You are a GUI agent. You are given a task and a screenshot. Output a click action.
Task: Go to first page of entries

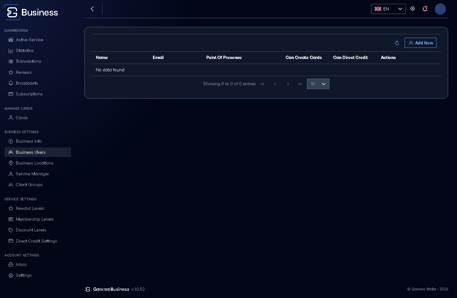[x=262, y=84]
